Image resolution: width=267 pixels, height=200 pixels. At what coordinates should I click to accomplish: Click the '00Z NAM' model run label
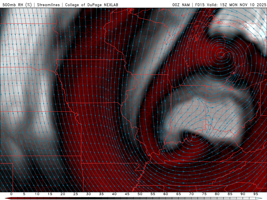pos(181,5)
